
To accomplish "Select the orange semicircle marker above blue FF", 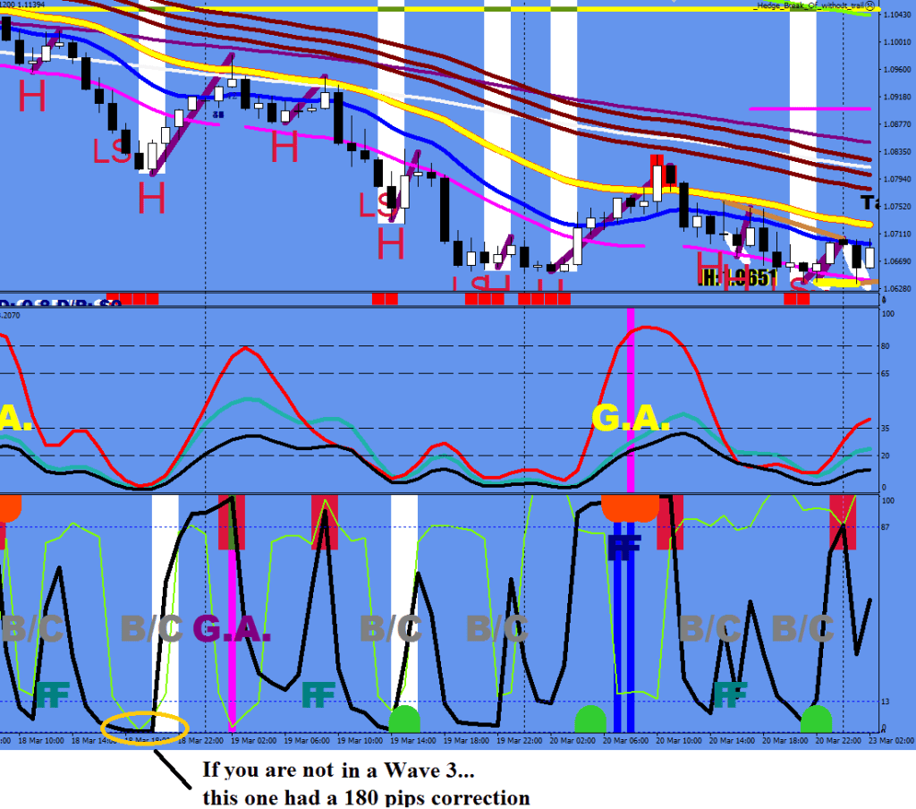I will pyautogui.click(x=630, y=507).
